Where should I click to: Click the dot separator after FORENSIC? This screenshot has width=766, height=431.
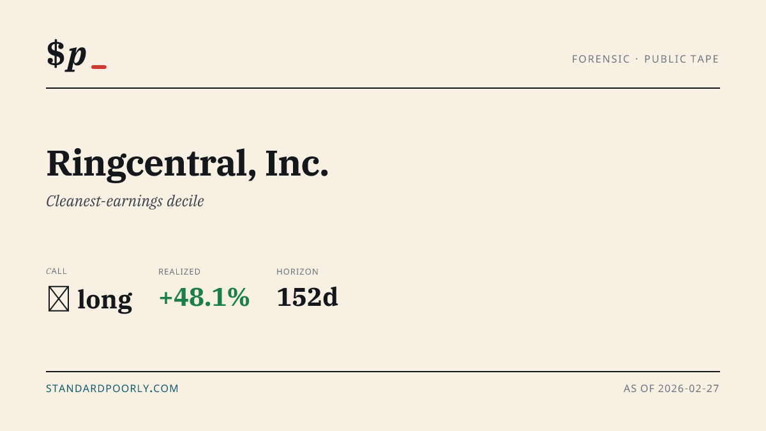click(x=637, y=59)
